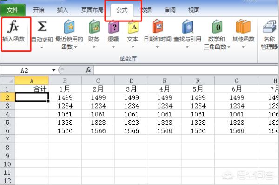Switch to the 公式 tab
The height and width of the screenshot is (185, 279).
[x=122, y=10]
